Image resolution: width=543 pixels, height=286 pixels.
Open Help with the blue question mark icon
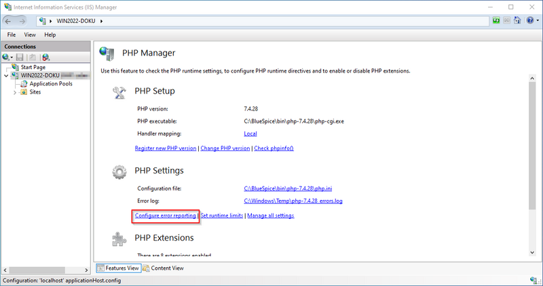[x=529, y=21]
